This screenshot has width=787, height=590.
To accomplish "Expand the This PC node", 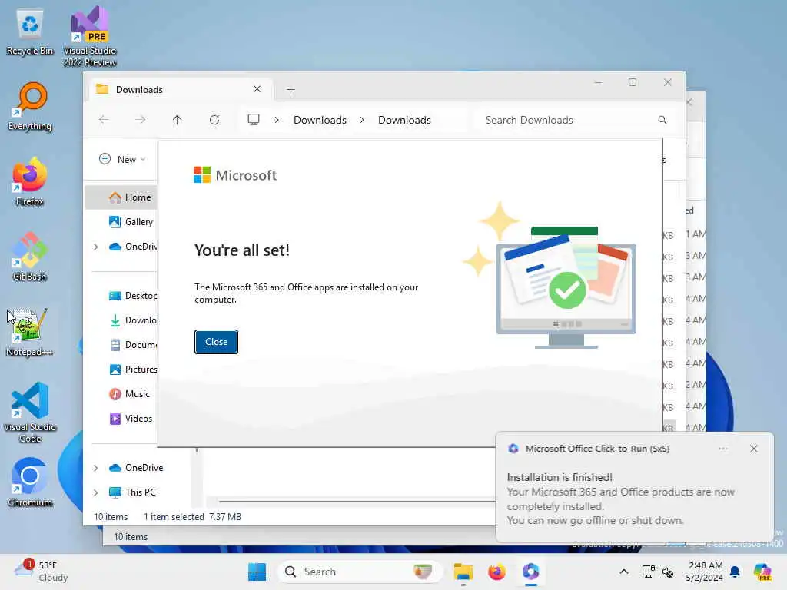I will point(96,492).
